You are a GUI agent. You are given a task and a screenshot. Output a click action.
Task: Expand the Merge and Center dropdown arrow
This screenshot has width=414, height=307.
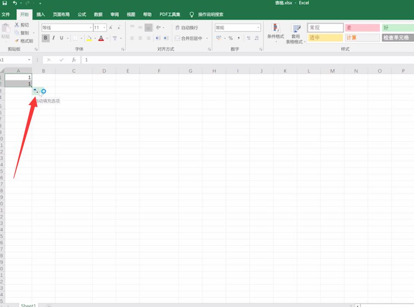(207, 38)
